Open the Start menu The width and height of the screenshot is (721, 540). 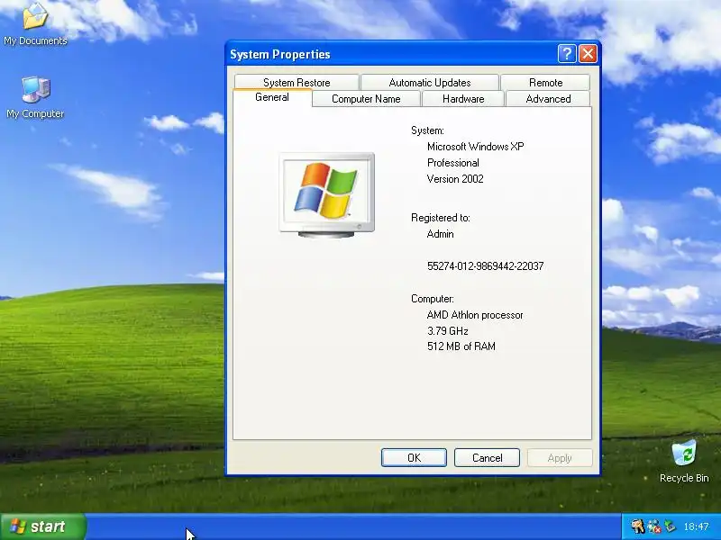point(42,526)
